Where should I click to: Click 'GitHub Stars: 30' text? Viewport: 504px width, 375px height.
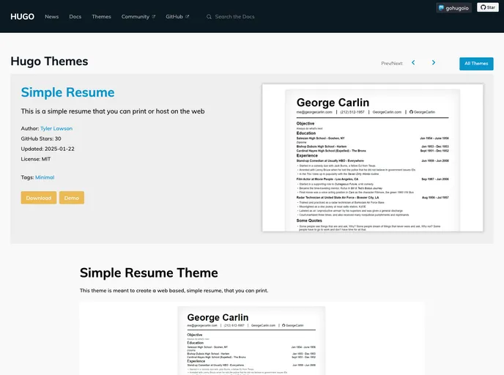(x=41, y=139)
